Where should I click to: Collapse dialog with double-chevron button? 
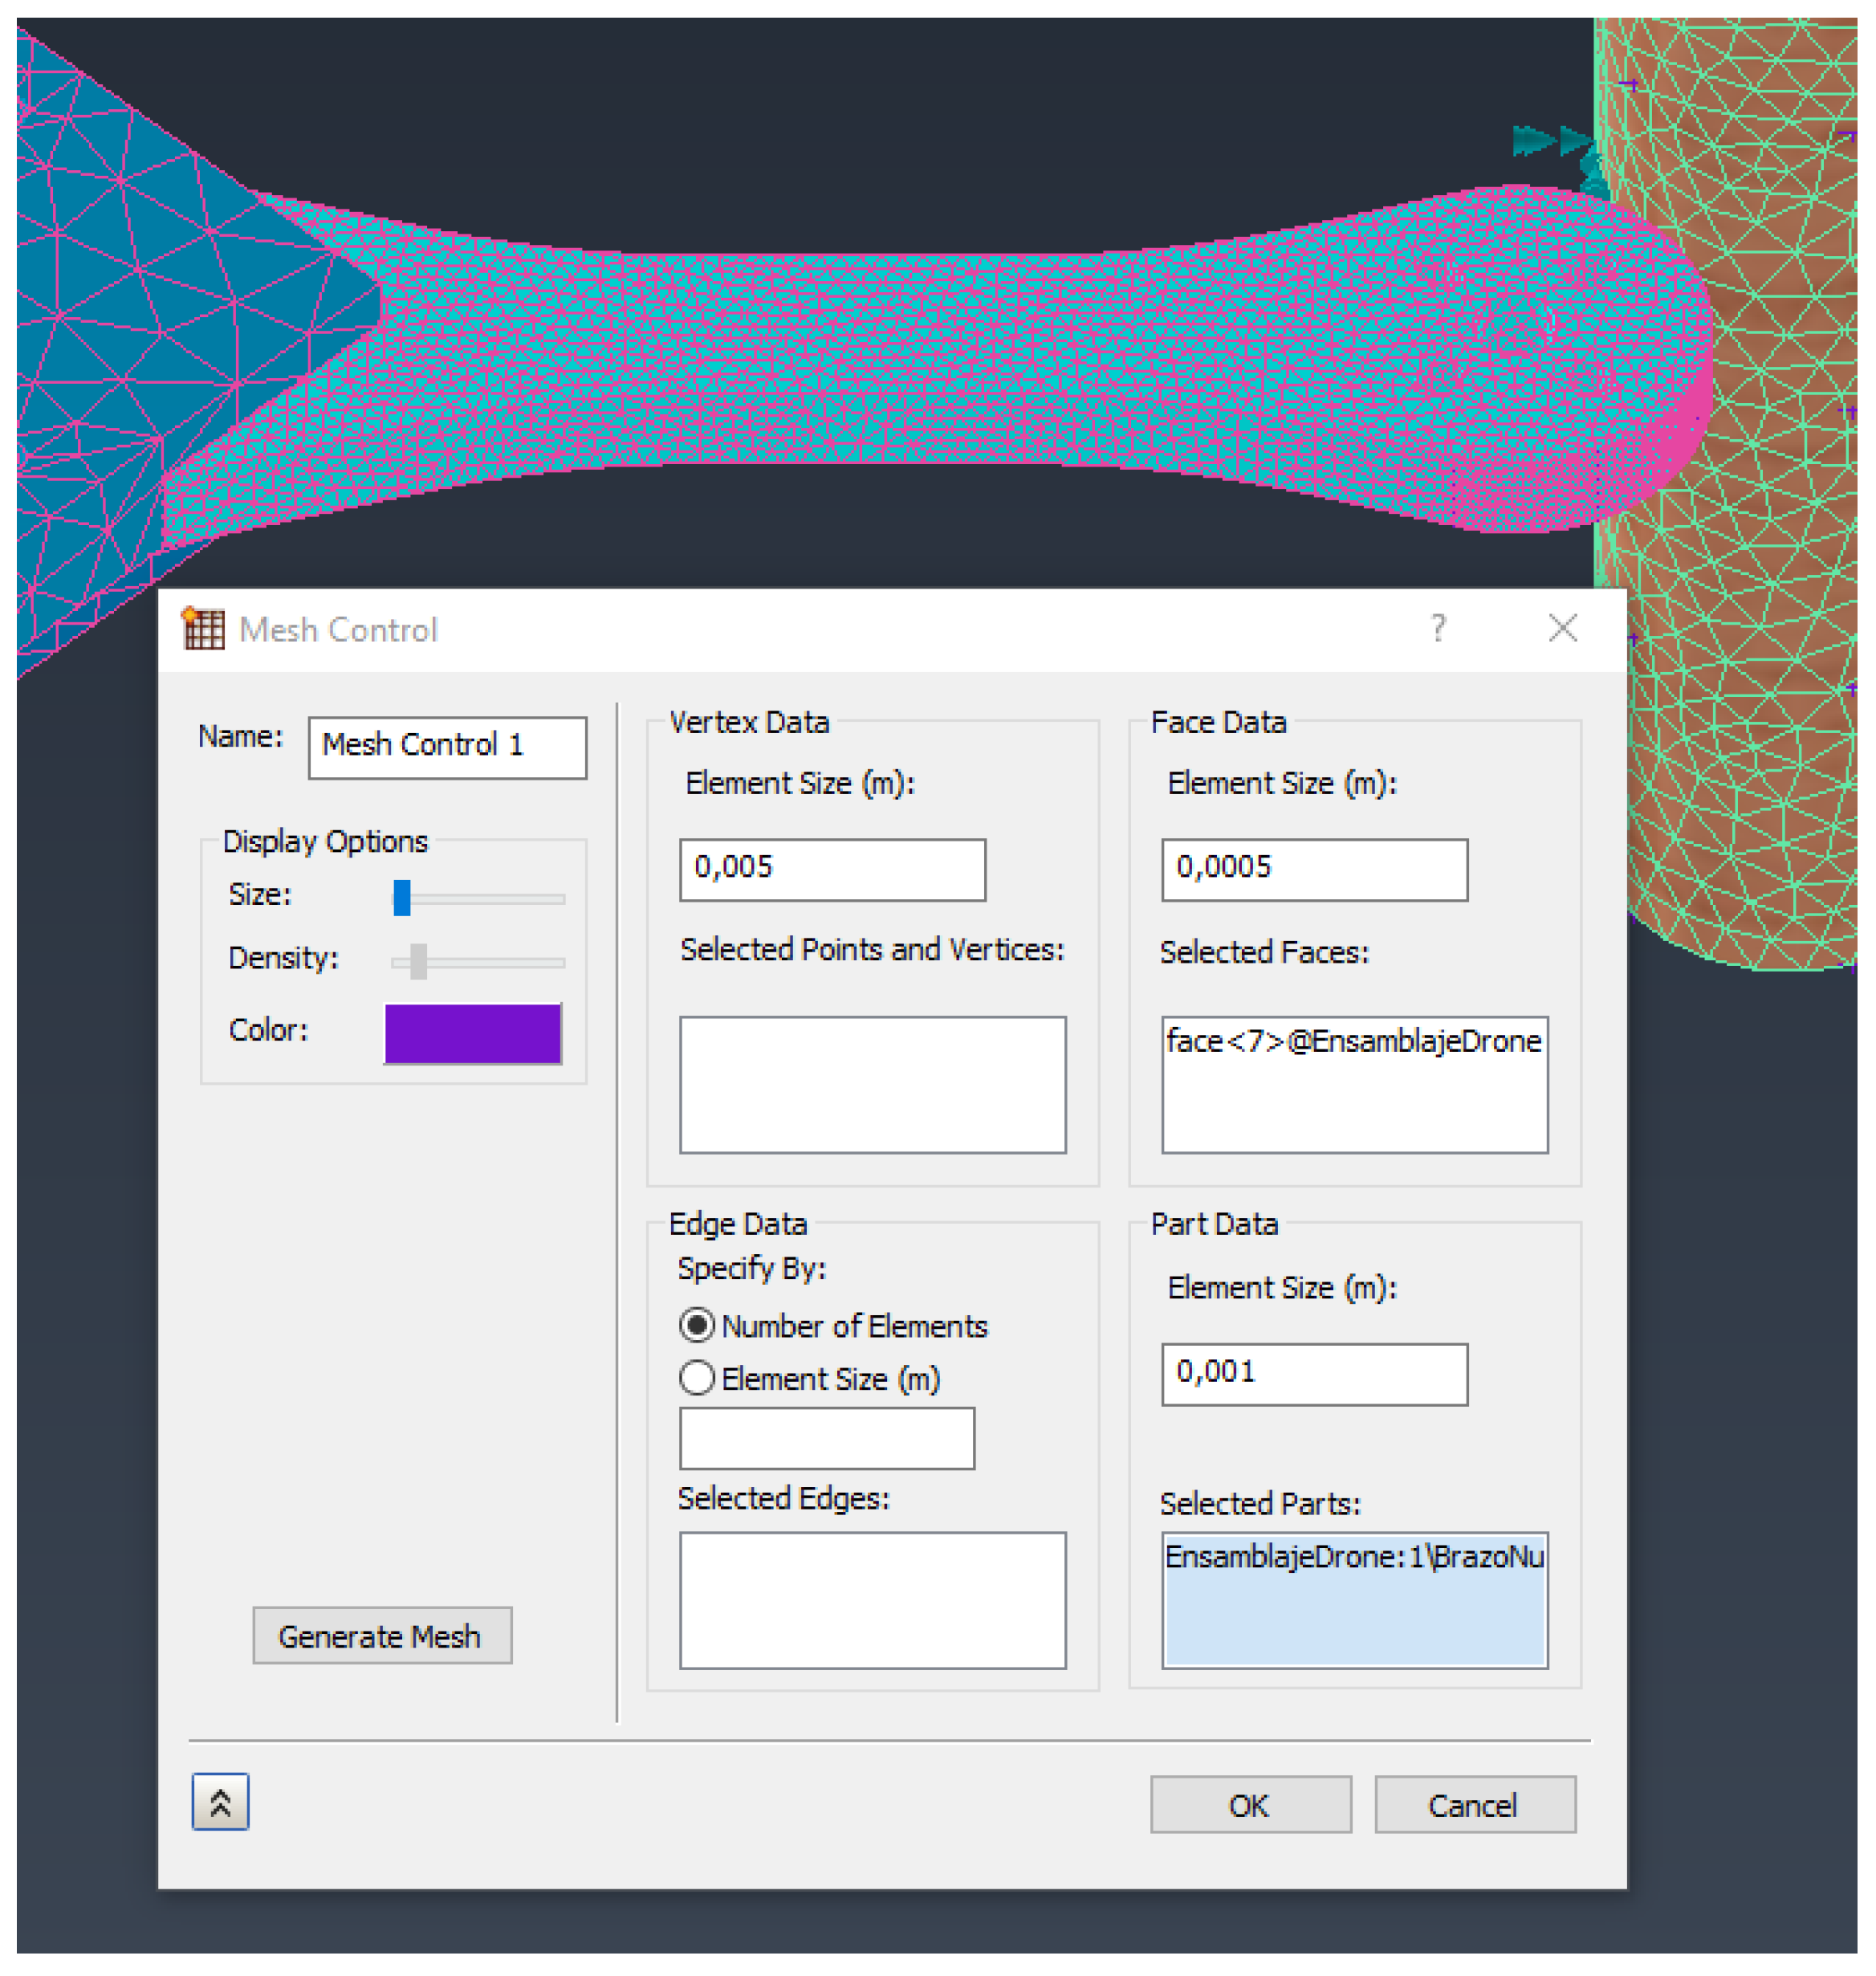220,1802
